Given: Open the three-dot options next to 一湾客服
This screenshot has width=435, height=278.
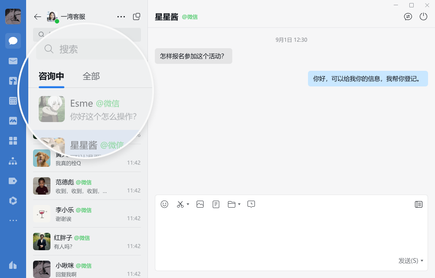Looking at the screenshot, I should click(x=121, y=17).
